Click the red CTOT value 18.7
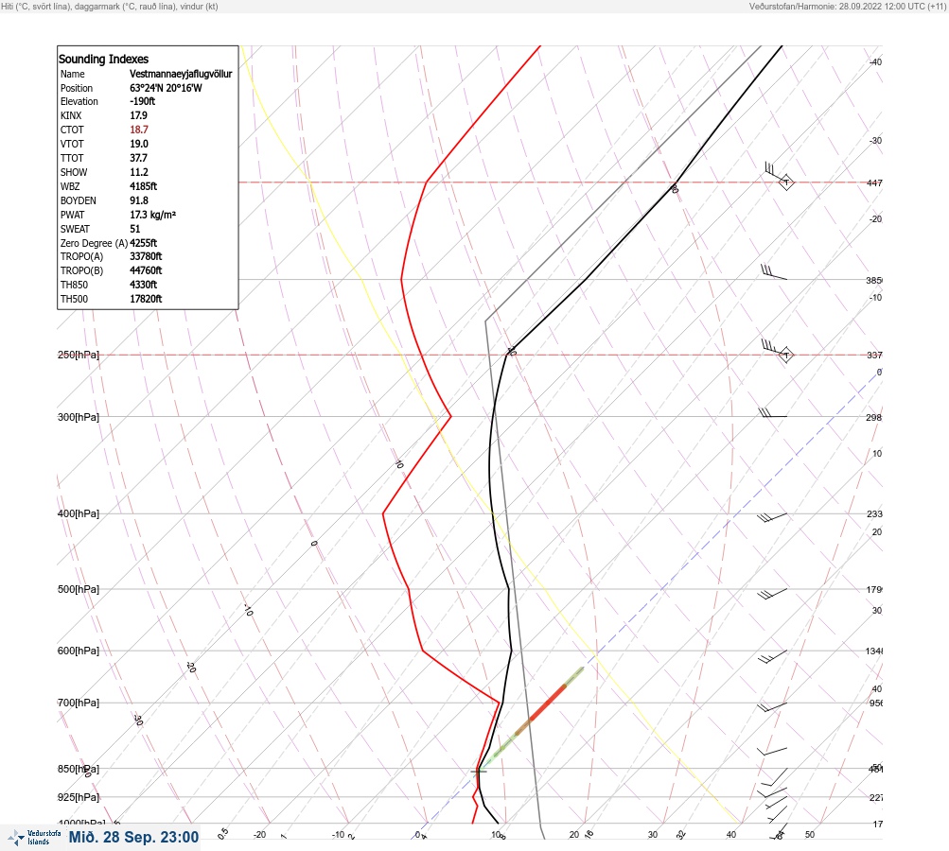Screen dimensions: 949x851 (x=138, y=130)
